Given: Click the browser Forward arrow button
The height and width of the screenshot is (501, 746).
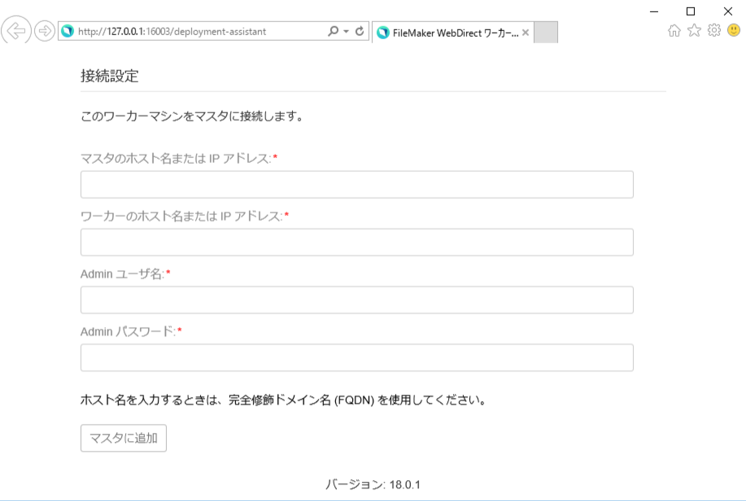Looking at the screenshot, I should coord(44,31).
